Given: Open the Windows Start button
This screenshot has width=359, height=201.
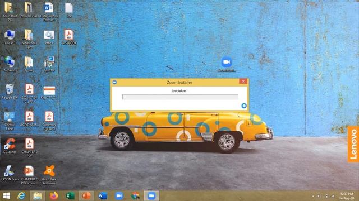Looking at the screenshot, I should (x=6, y=196).
